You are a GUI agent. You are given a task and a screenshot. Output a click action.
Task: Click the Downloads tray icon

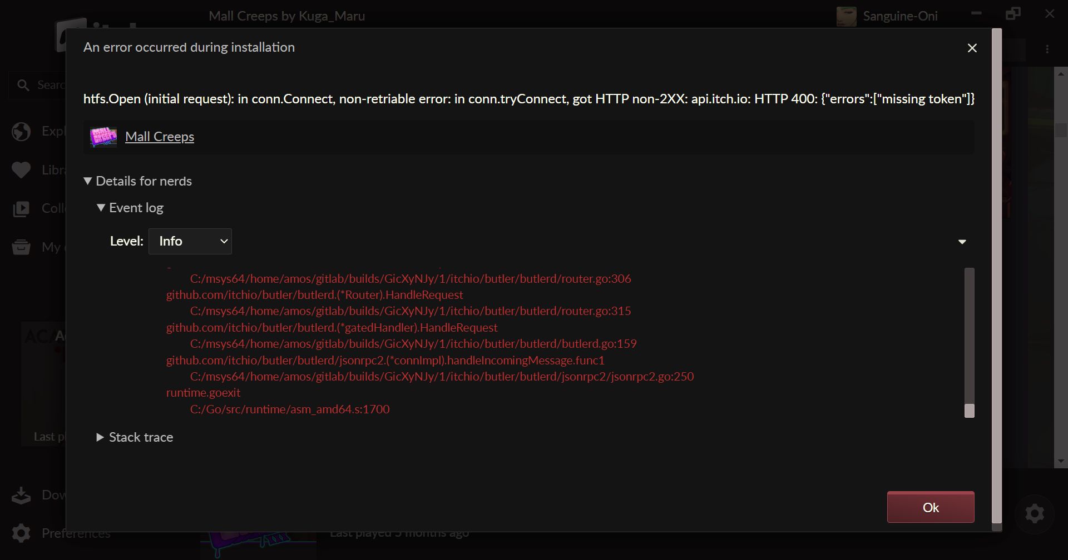point(21,495)
